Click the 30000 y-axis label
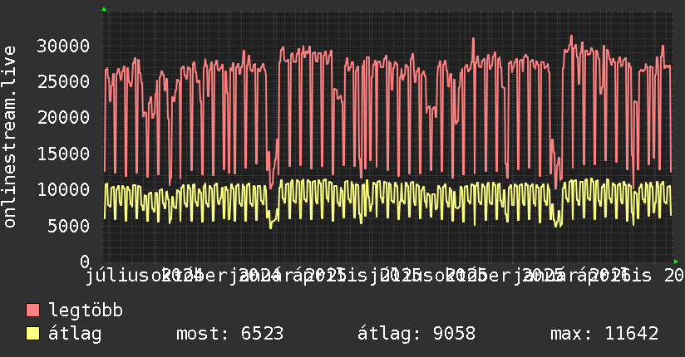This screenshot has height=357, width=685. pyautogui.click(x=63, y=46)
